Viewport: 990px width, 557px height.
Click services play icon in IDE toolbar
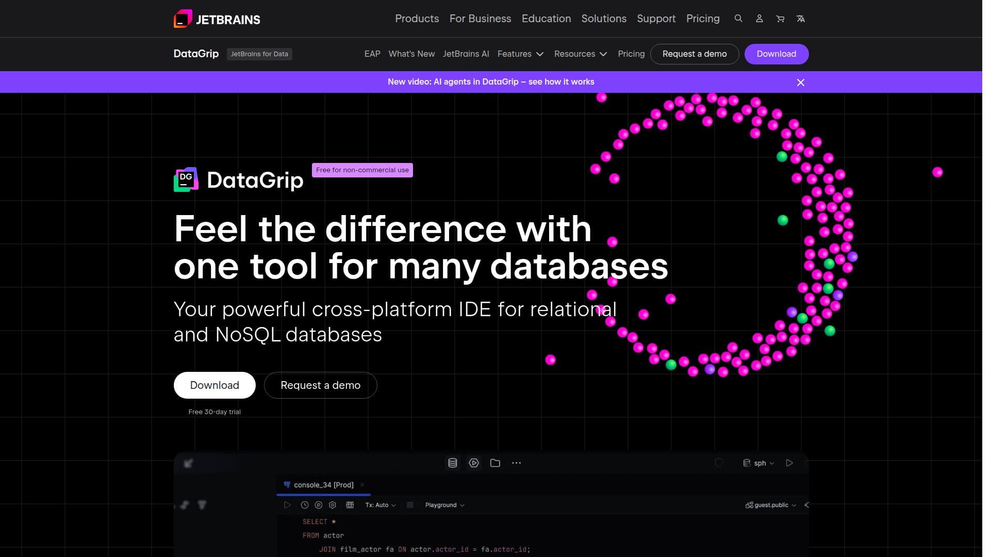(474, 463)
